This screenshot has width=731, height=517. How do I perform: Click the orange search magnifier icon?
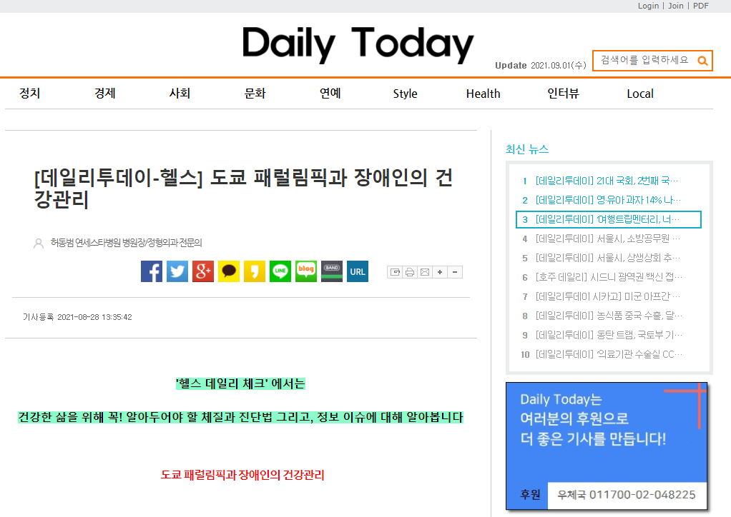coord(702,61)
